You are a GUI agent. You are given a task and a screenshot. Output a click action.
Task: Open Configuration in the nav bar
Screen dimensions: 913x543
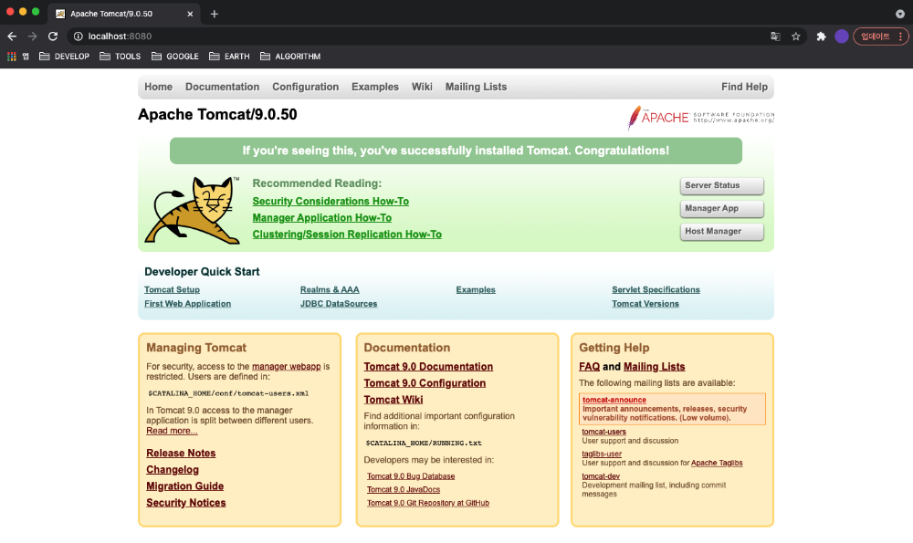tap(305, 87)
